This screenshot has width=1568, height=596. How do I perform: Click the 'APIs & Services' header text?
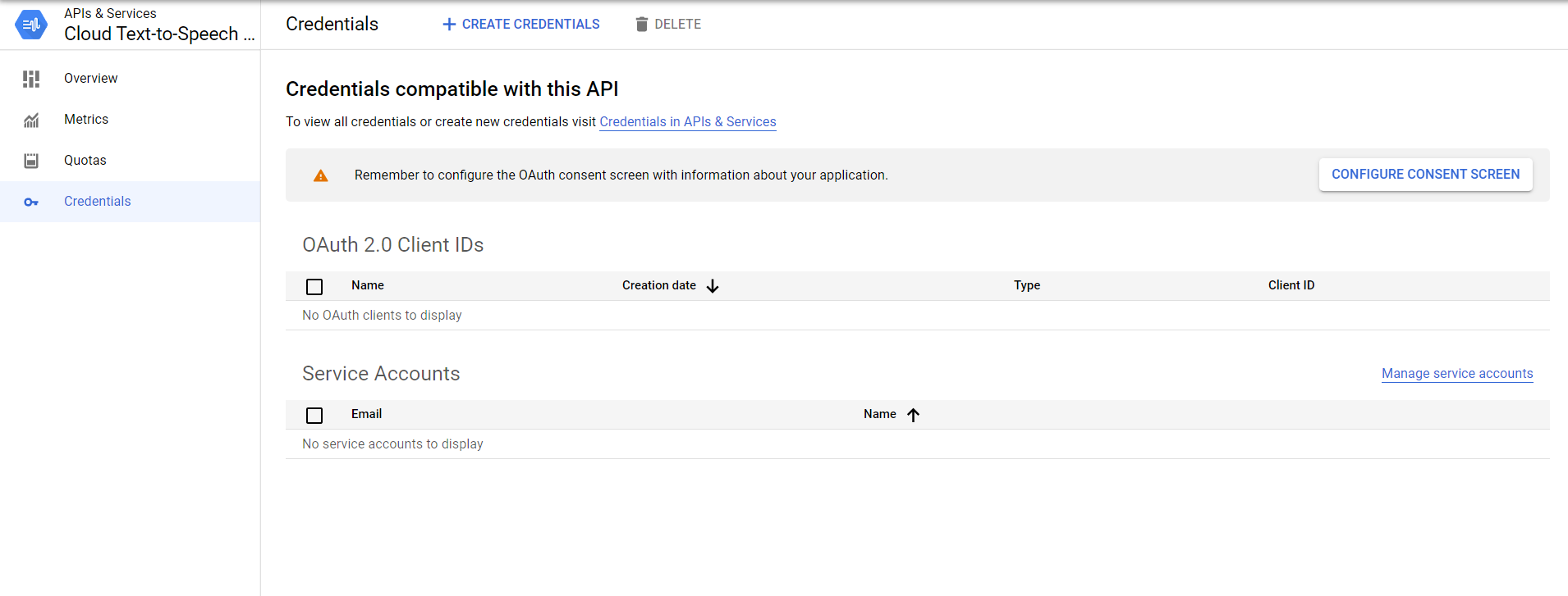(110, 13)
